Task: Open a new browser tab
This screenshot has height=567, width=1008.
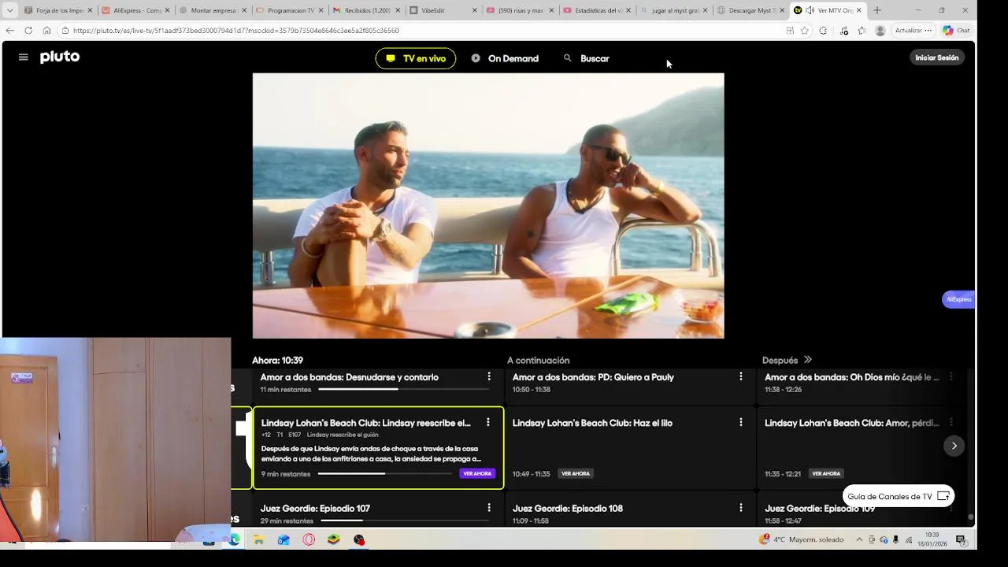Action: [877, 10]
